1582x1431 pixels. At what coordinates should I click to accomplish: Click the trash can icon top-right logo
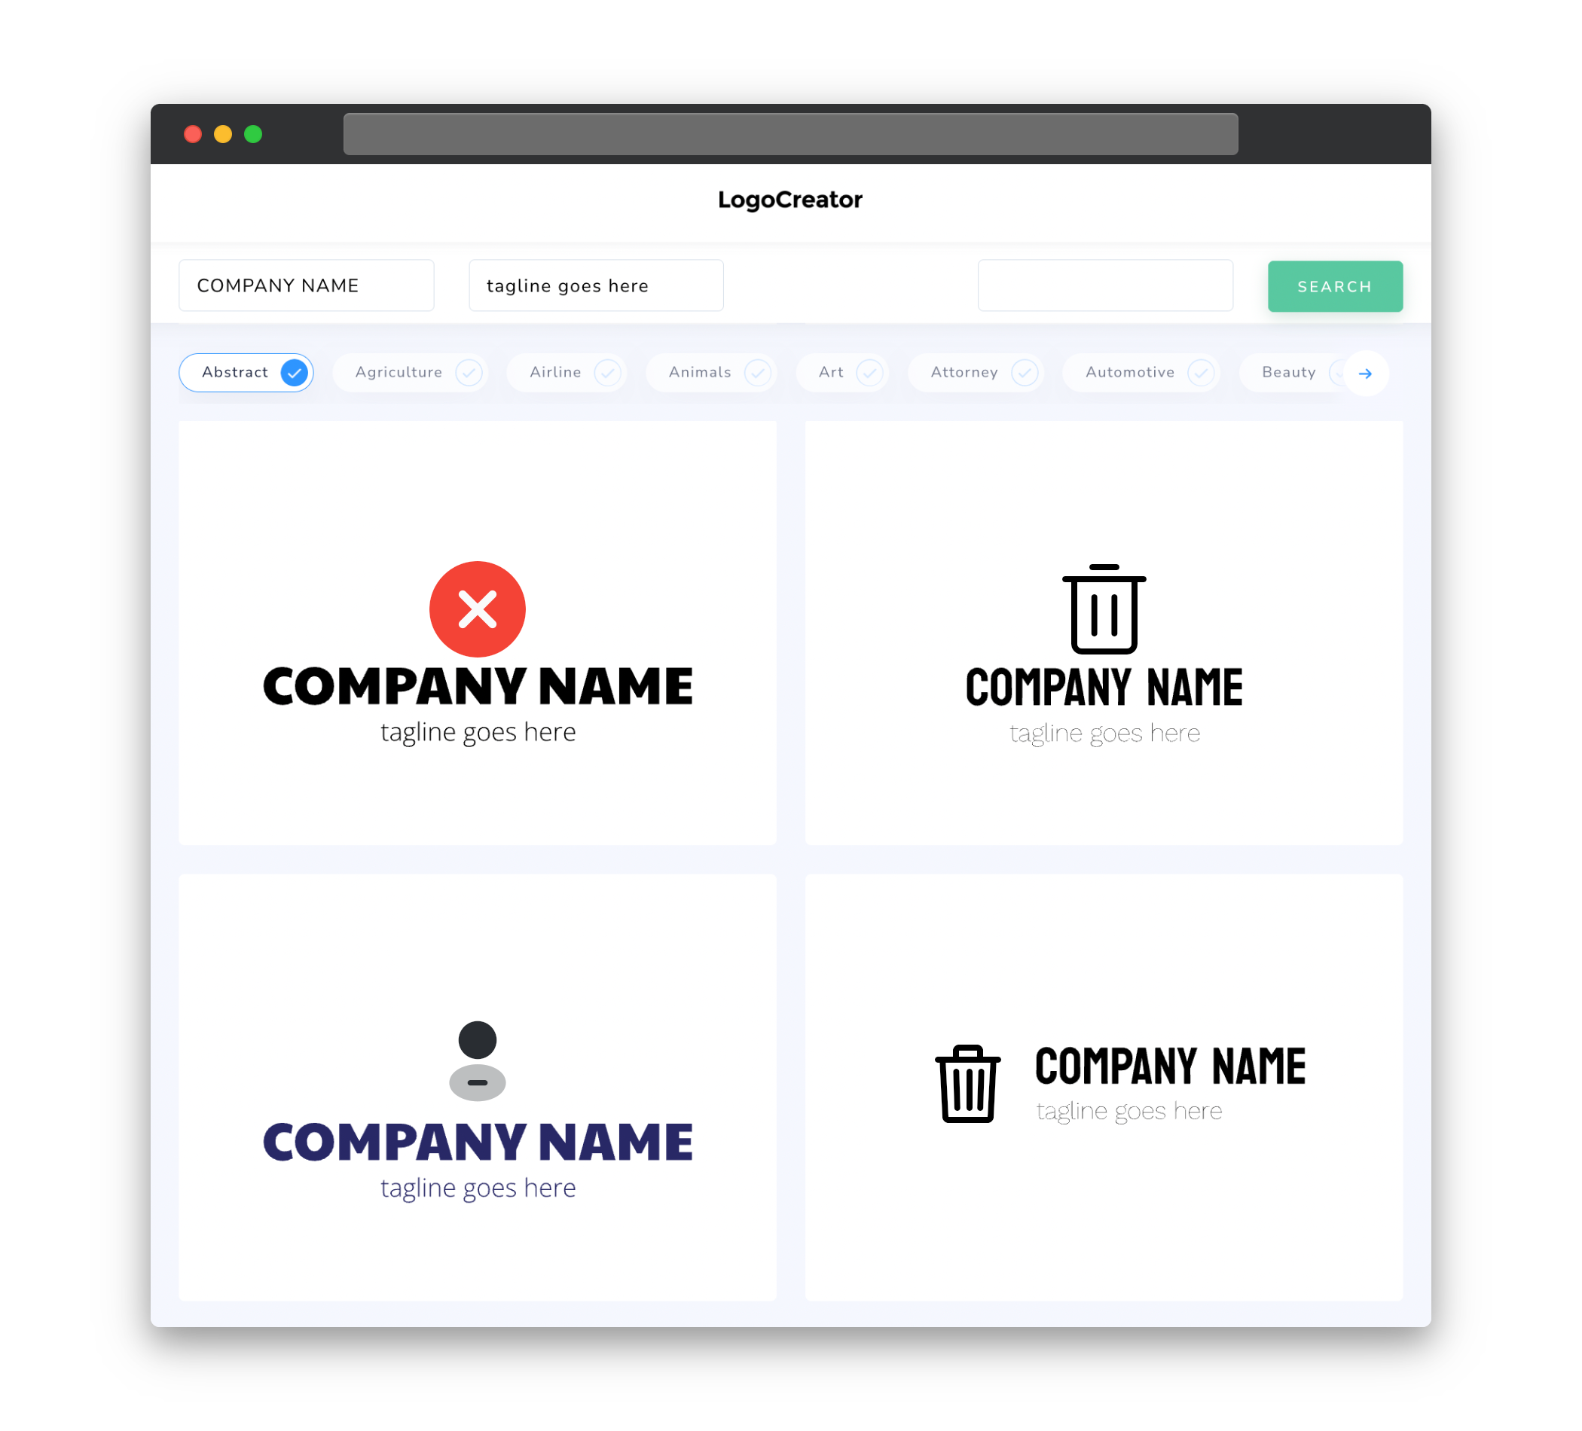point(1102,606)
